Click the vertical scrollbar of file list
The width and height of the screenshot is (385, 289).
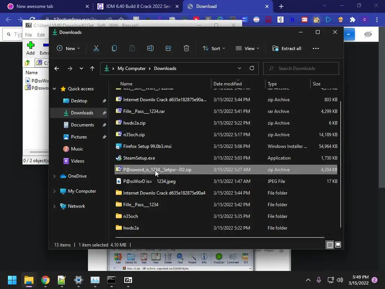[x=341, y=164]
